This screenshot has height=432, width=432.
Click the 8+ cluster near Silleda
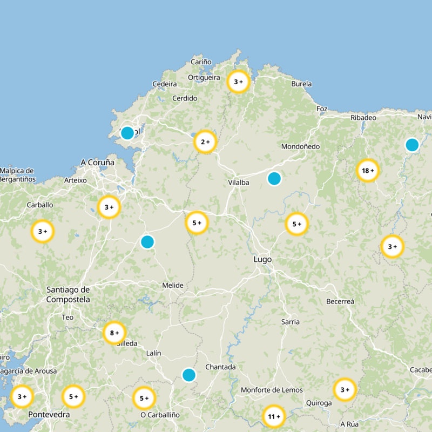coord(114,333)
